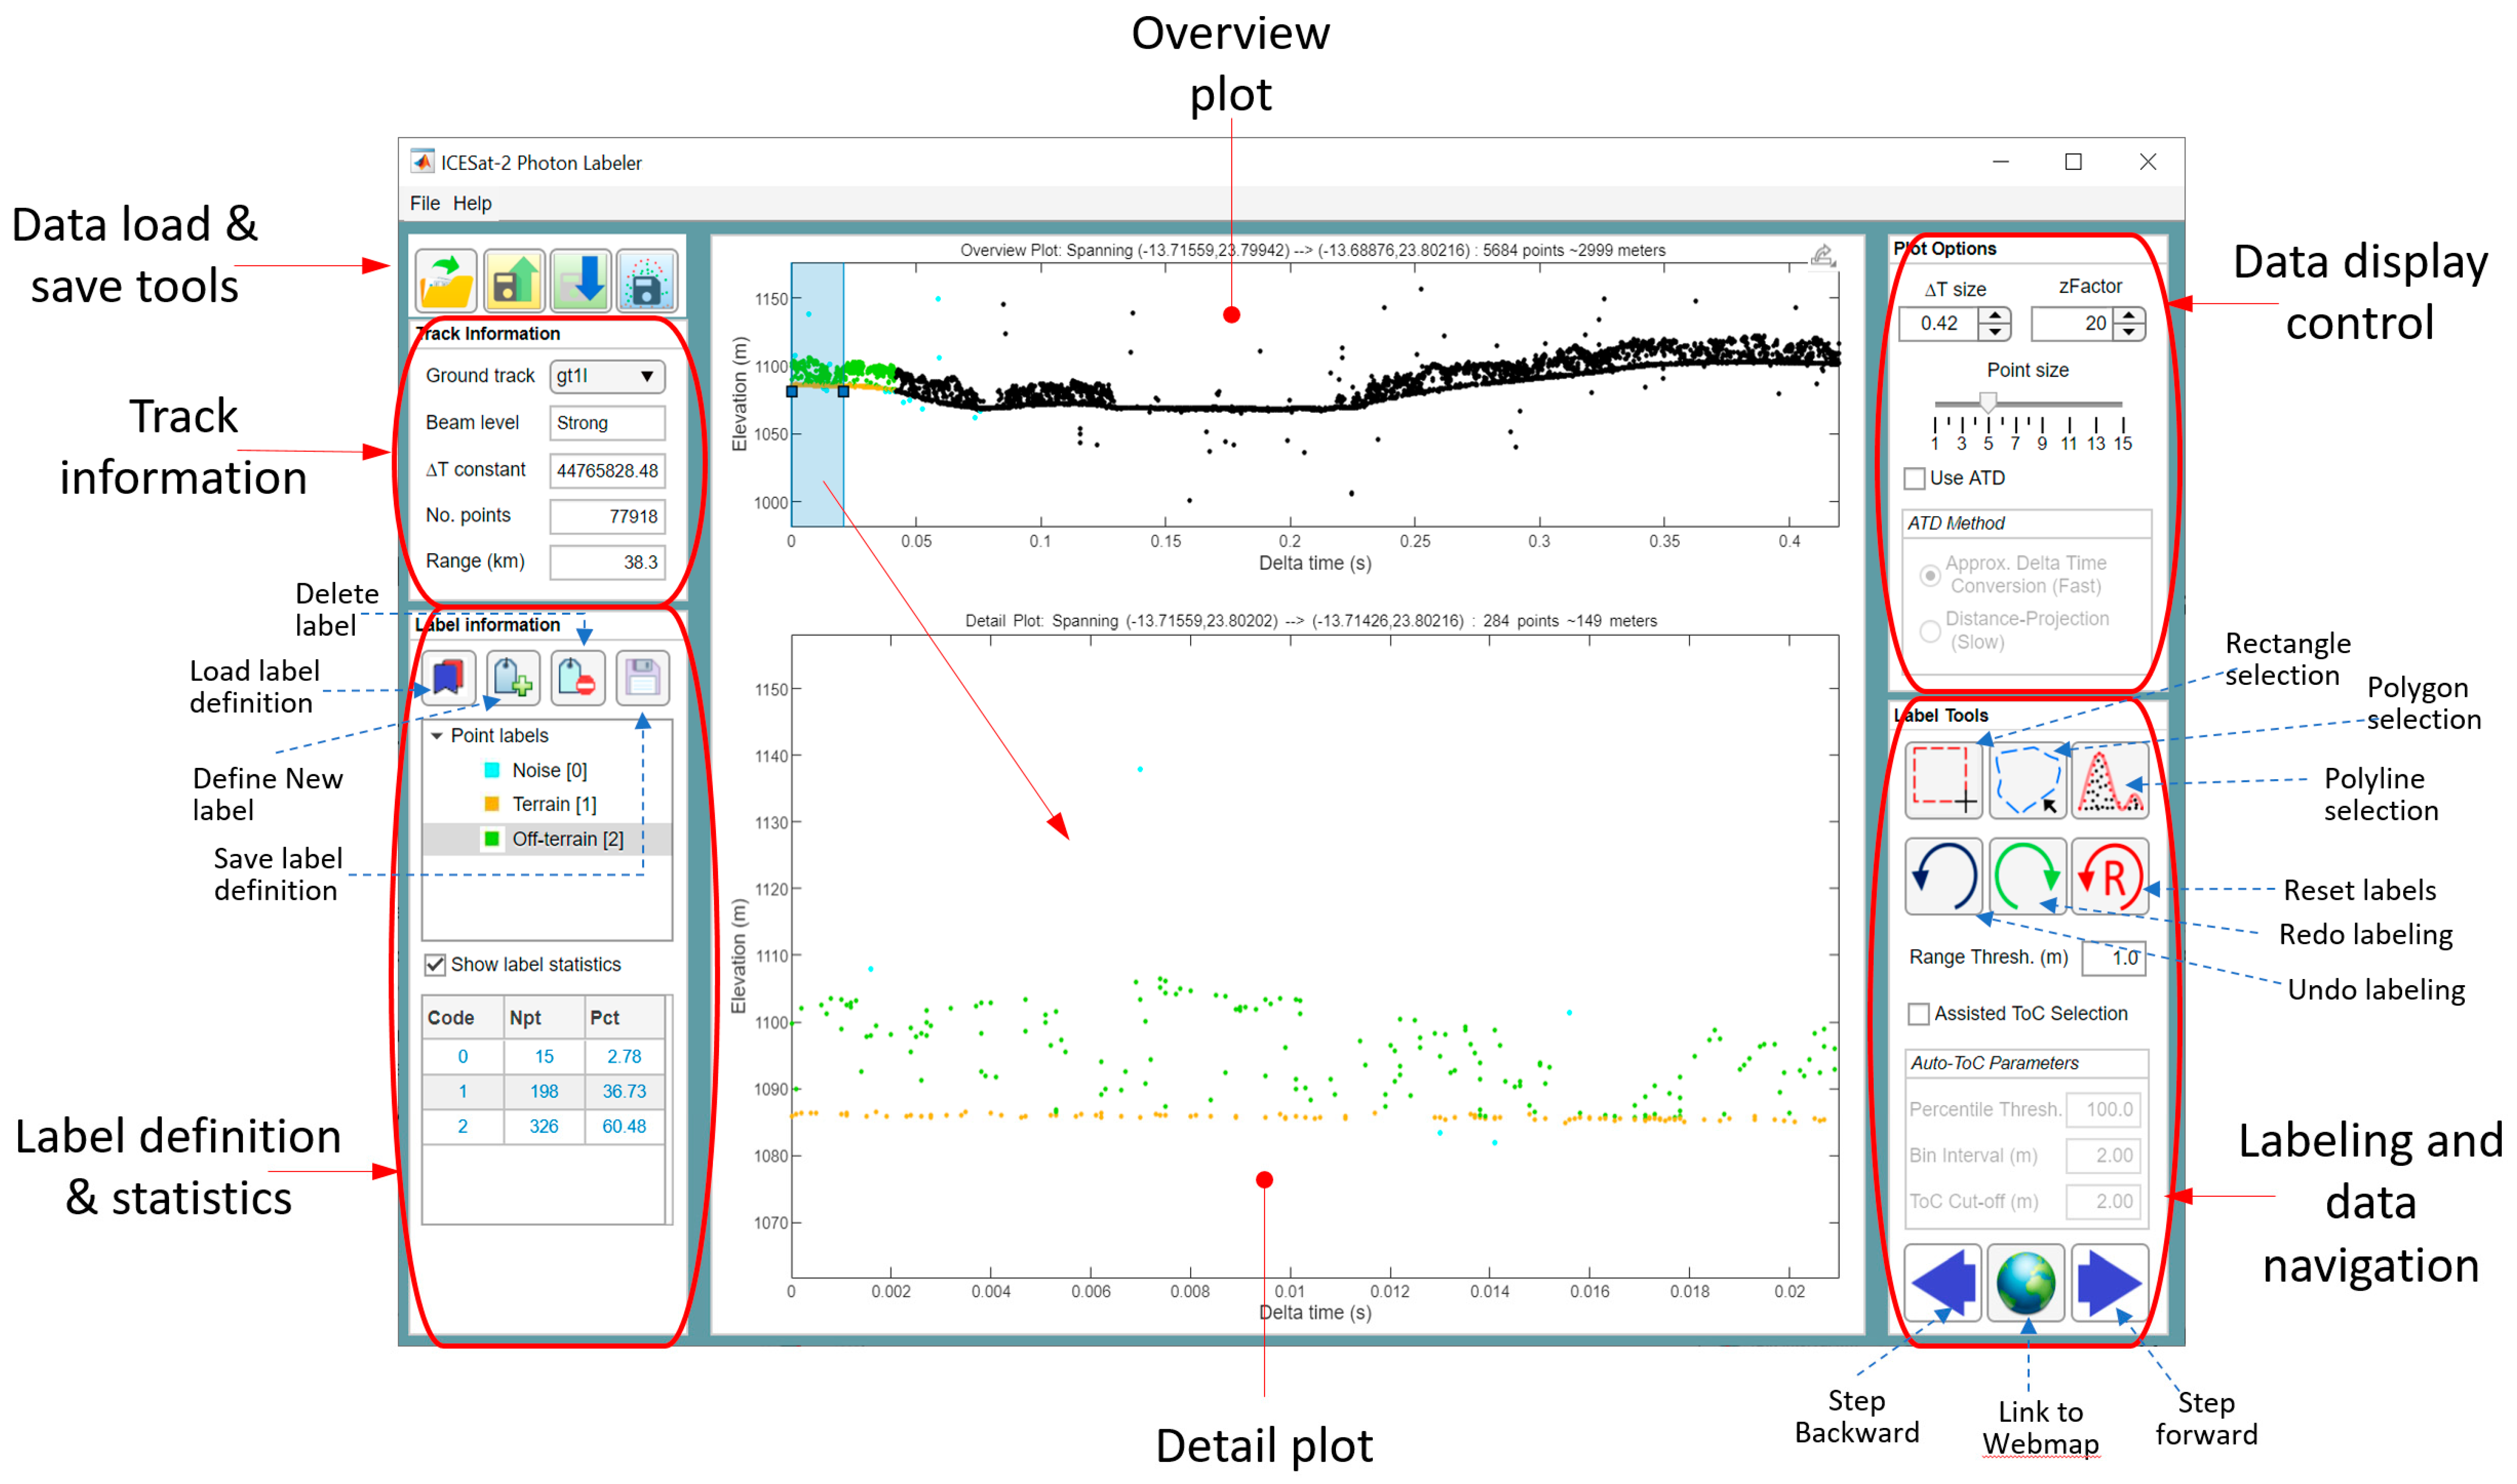
Task: Click the Range (km) field
Action: point(607,562)
